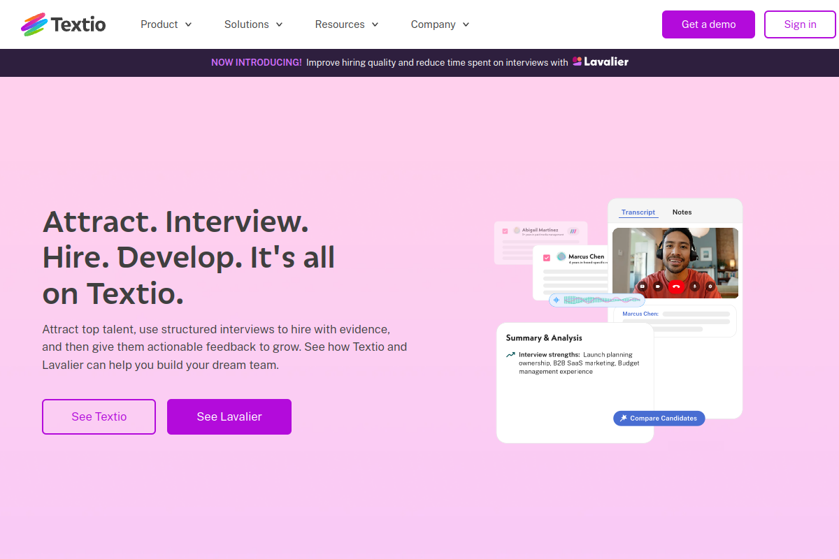Viewport: 839px width, 559px height.
Task: Expand the Product dropdown chevron
Action: (188, 24)
